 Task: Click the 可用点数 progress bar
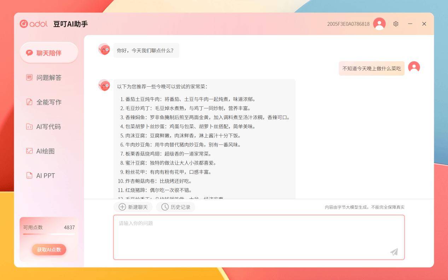[49, 234]
